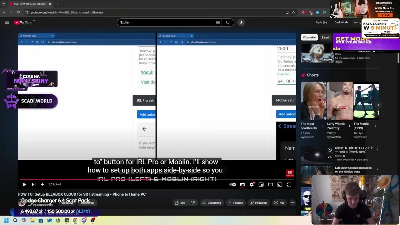Screen dimensions: 400x225
Task: Open Skeler Night Drive video link
Action: click(x=354, y=150)
